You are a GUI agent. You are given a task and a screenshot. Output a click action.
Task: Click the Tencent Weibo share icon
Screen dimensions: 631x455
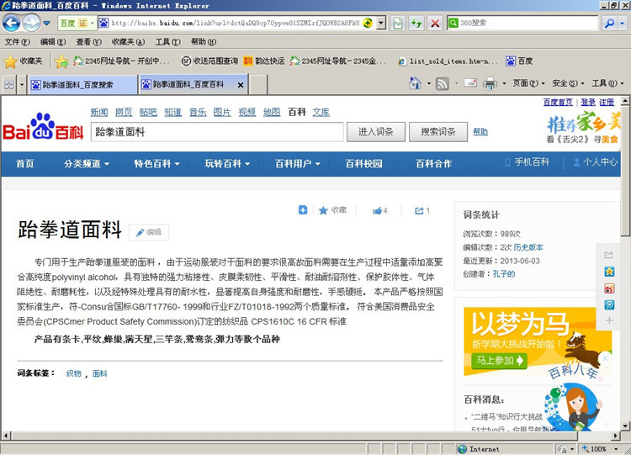point(609,304)
